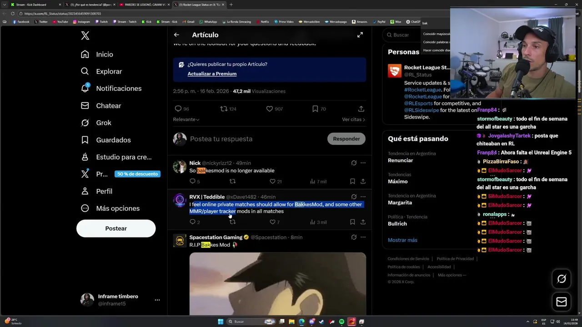Open File Explorer from the taskbar
Screen dimensions: 582x327
click(291, 322)
